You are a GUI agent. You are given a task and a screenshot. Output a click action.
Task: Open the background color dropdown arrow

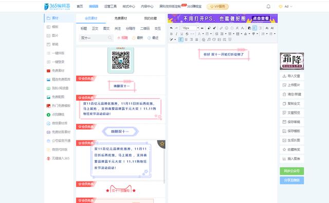(x=211, y=34)
